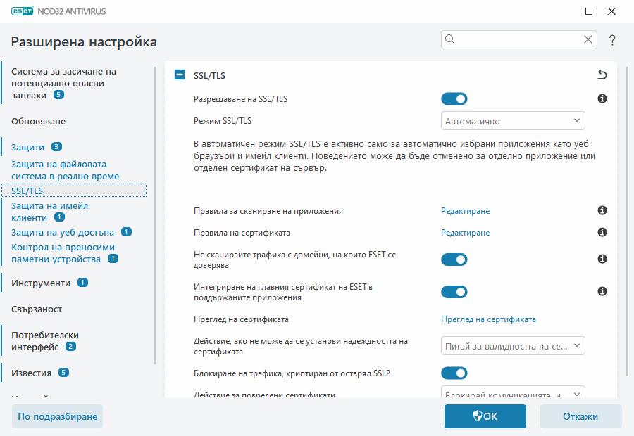
Task: Turn off blocking of outdated SSL2 traffic
Action: click(x=454, y=373)
